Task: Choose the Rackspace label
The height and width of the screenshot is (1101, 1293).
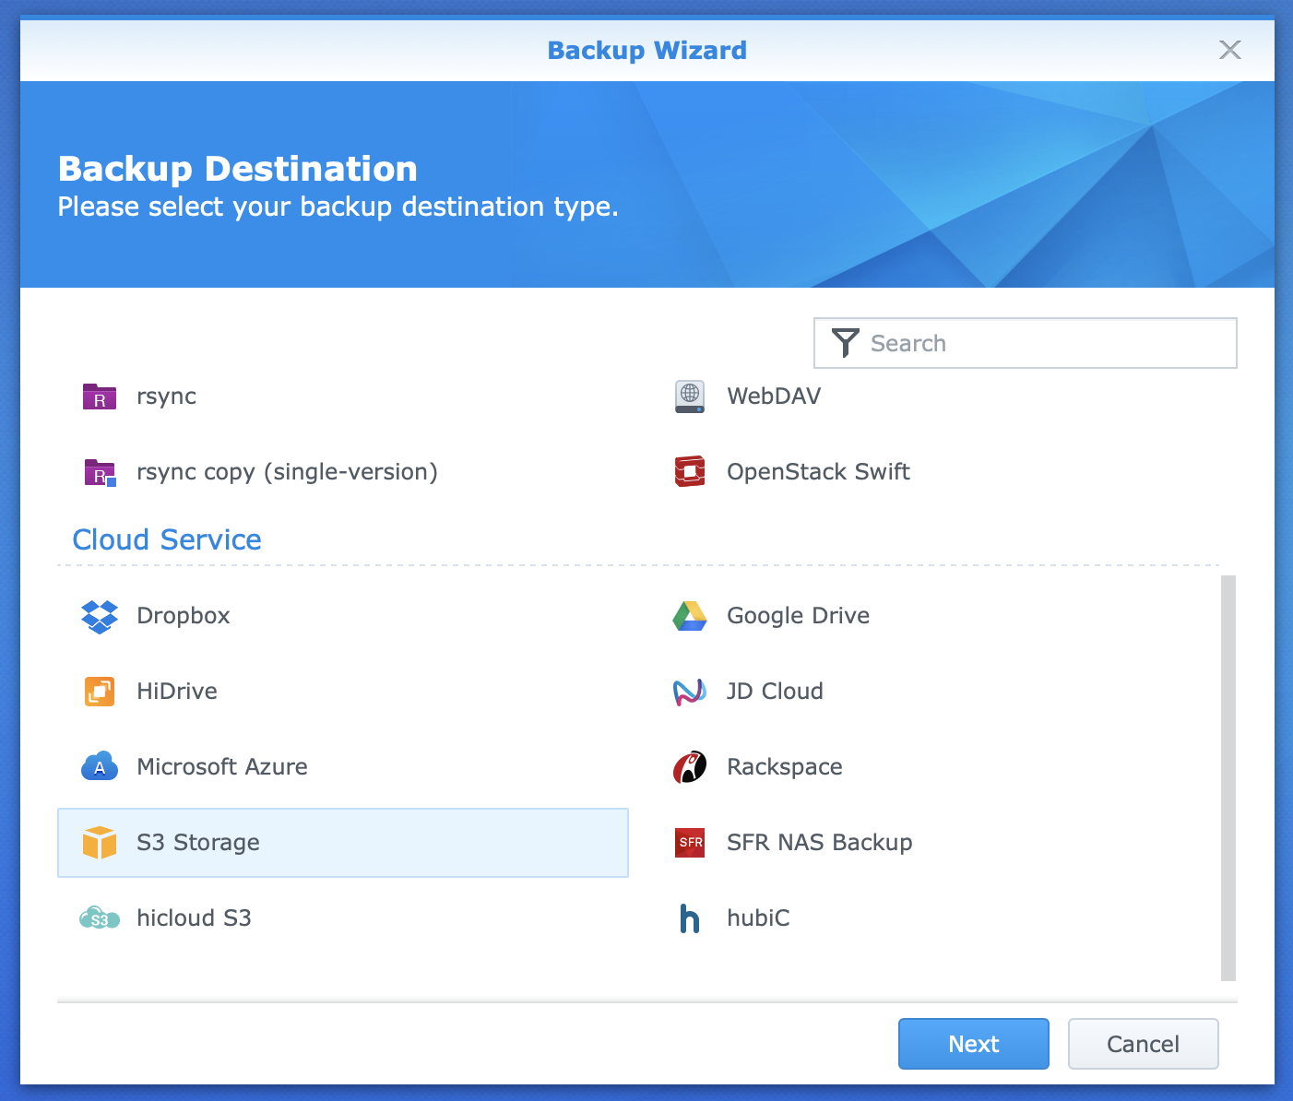Action: (x=785, y=767)
